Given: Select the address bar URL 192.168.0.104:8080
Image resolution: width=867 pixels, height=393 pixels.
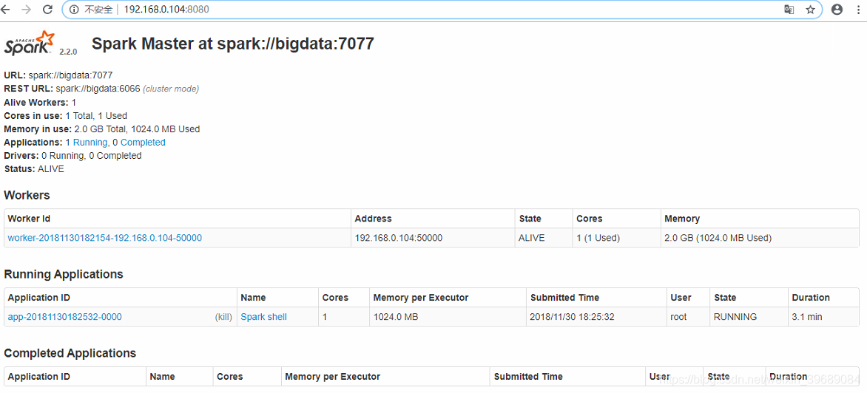Looking at the screenshot, I should tap(166, 10).
